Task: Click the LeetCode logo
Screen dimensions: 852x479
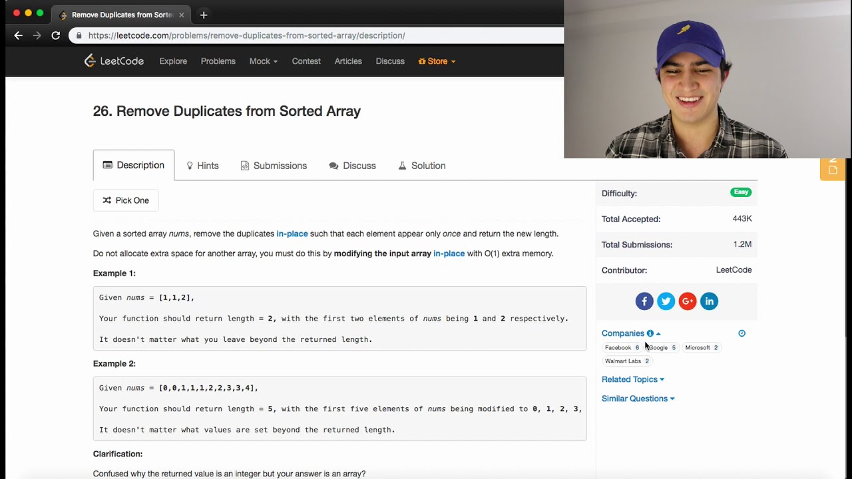Action: 114,61
